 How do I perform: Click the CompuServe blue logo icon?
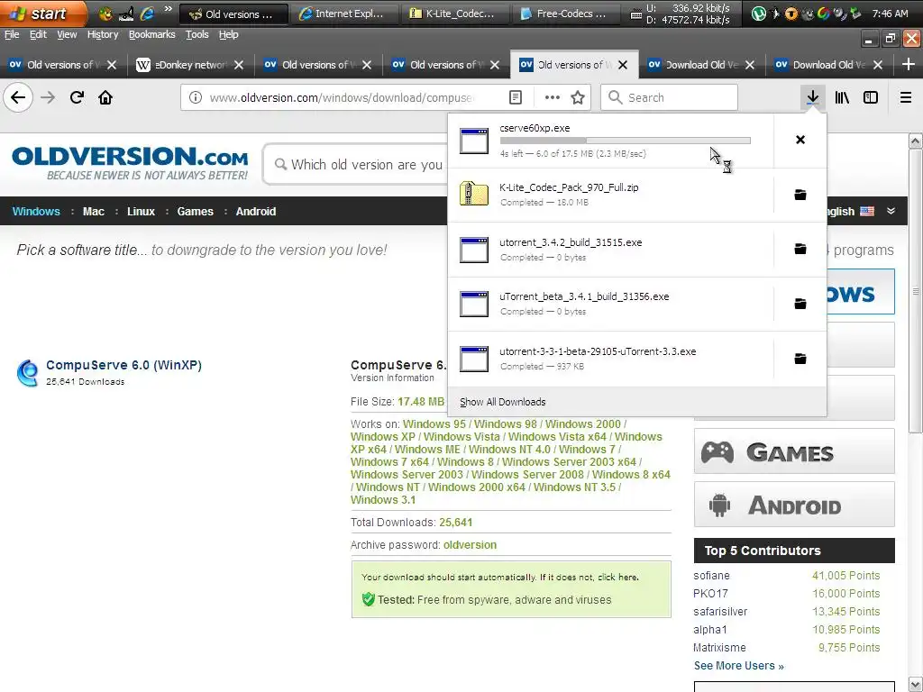pyautogui.click(x=27, y=372)
